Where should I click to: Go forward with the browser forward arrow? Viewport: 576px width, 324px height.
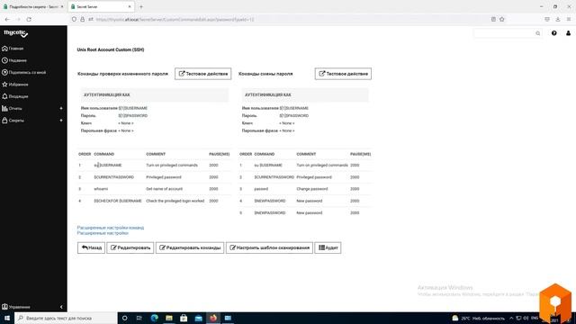coord(18,19)
